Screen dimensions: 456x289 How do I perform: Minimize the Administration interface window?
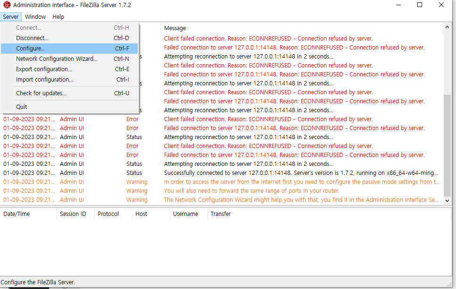pyautogui.click(x=398, y=5)
